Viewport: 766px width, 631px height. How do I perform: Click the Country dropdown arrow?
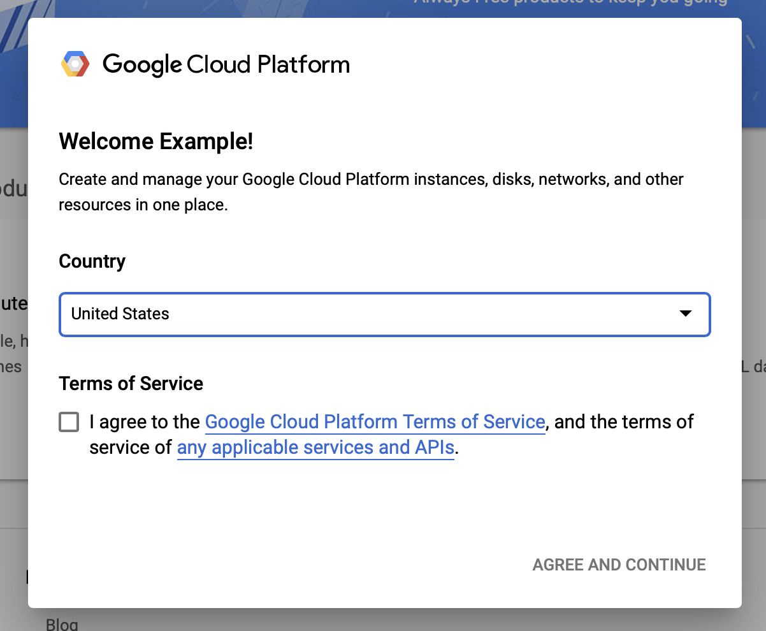686,314
